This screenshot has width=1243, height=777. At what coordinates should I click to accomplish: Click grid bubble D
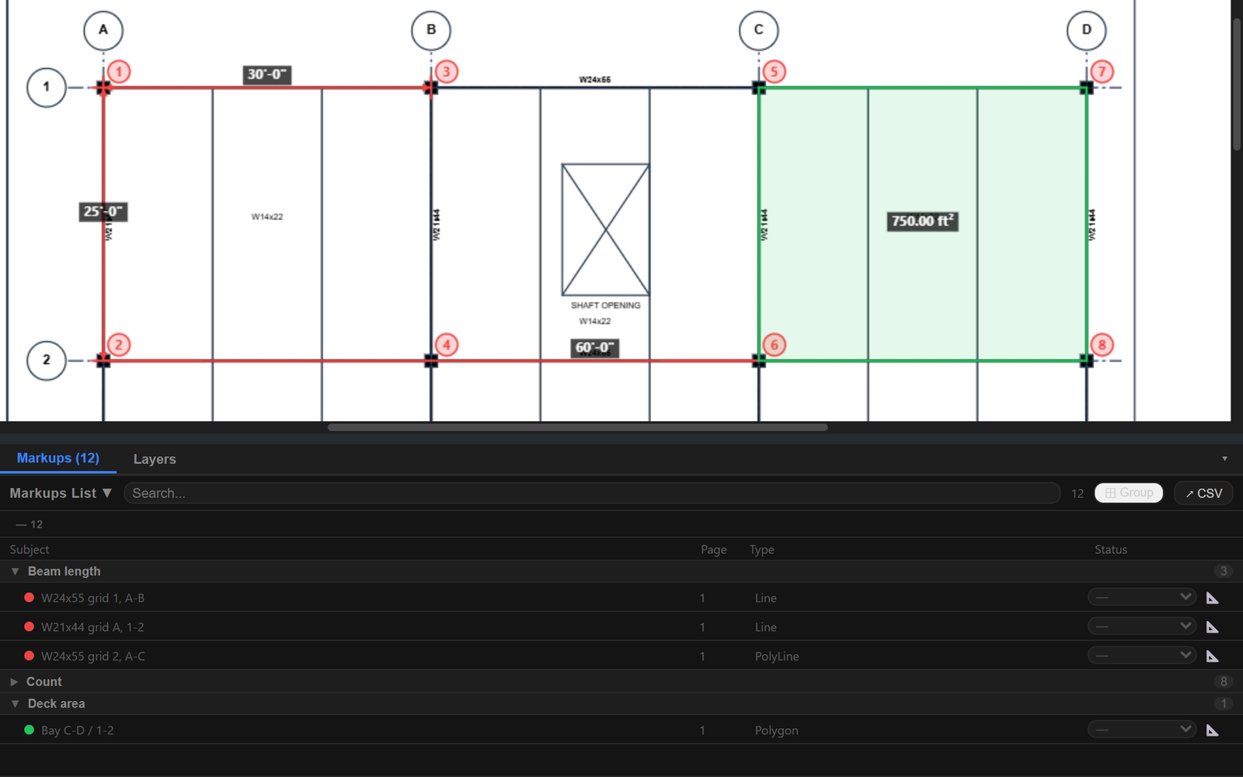pos(1087,30)
